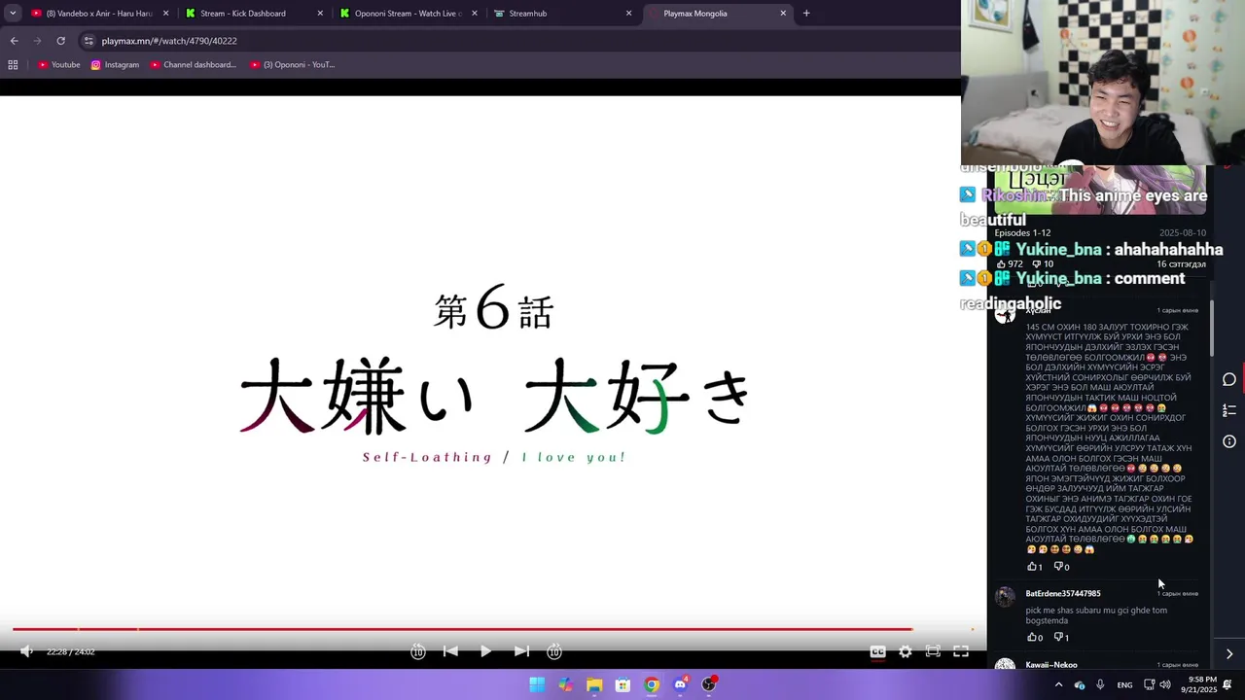This screenshot has height=700, width=1245.
Task: Skip to the previous episode
Action: coord(450,651)
